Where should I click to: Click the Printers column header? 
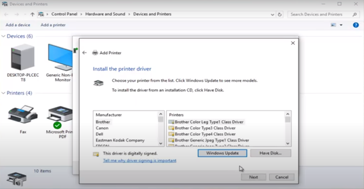(176, 115)
